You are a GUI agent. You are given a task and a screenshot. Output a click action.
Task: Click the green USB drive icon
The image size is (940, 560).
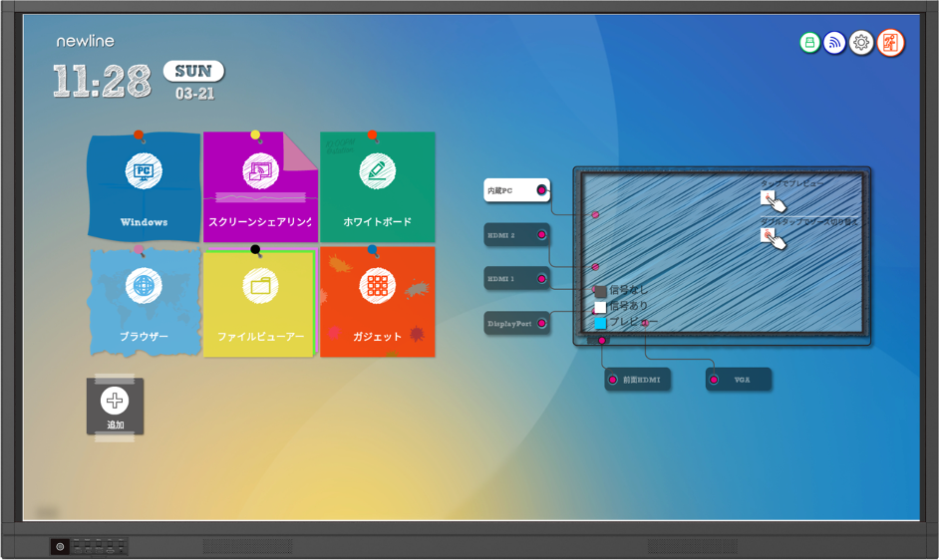(x=810, y=43)
